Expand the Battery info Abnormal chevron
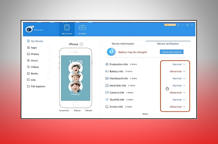The image size is (218, 144). [184, 71]
